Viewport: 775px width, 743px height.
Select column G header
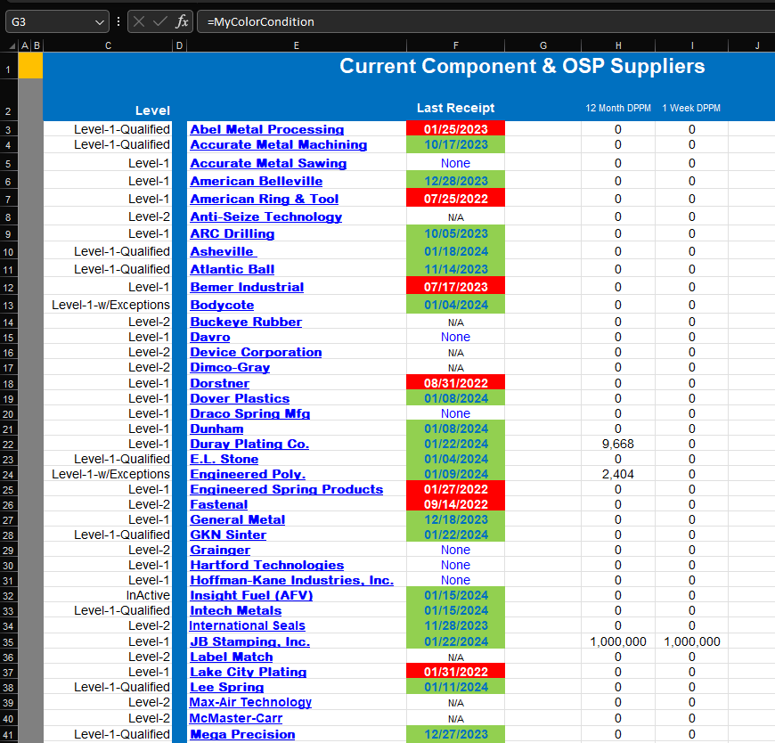(x=543, y=45)
